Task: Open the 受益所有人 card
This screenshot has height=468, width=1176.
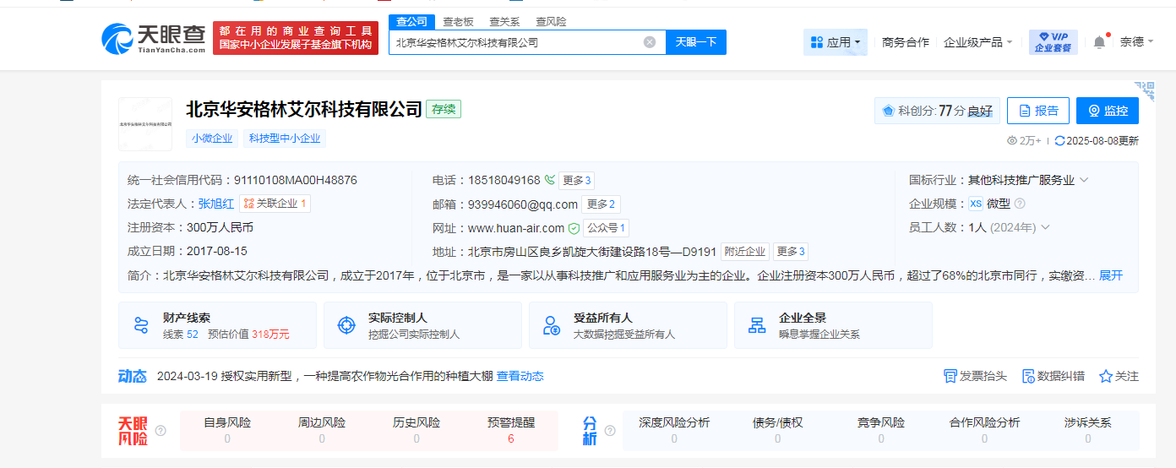Action: pyautogui.click(x=628, y=325)
